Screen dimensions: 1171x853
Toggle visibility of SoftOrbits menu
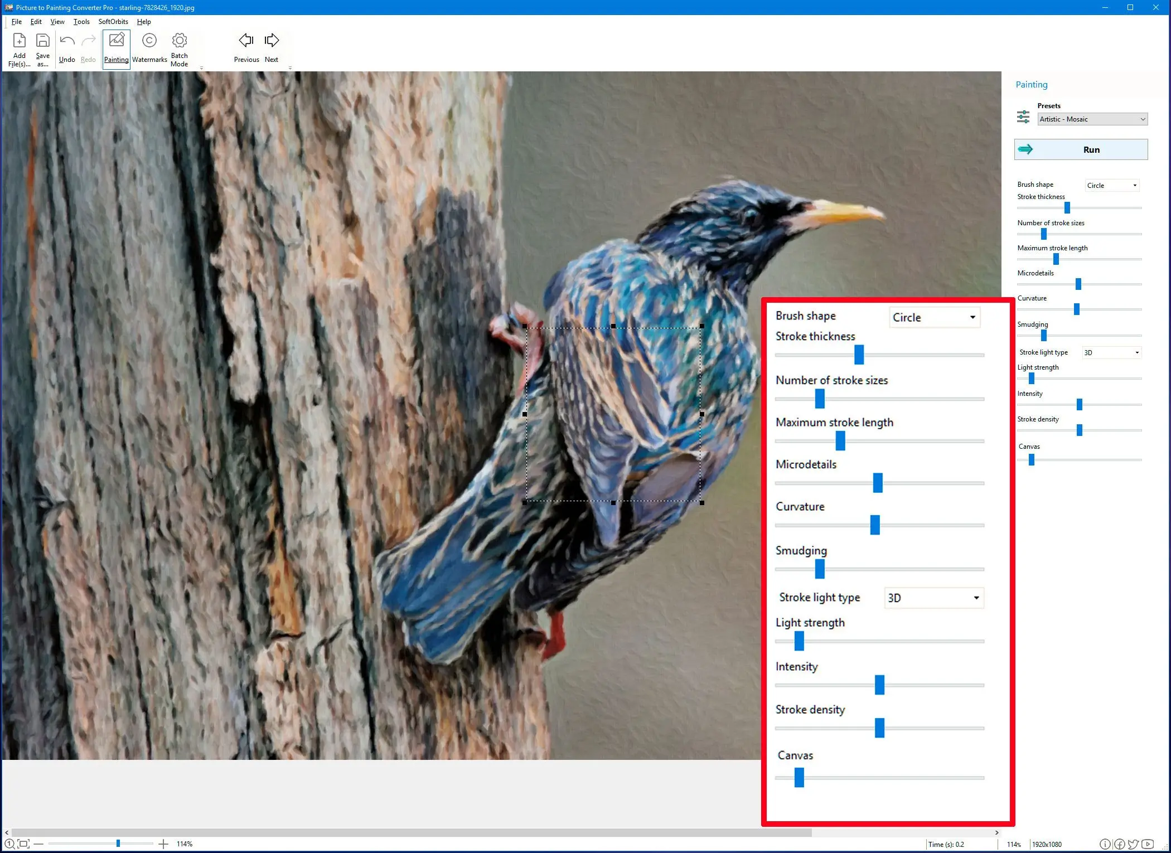click(110, 21)
